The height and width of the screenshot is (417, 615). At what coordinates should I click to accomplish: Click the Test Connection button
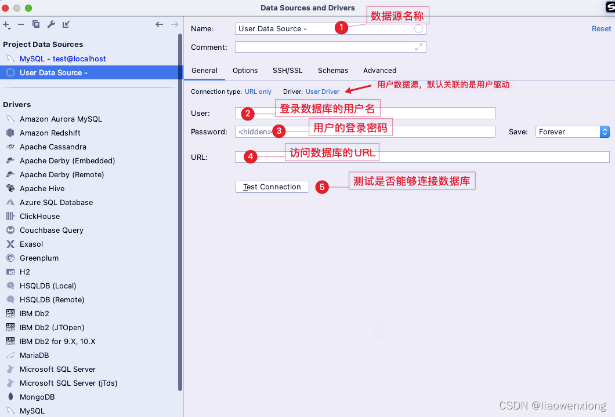272,186
